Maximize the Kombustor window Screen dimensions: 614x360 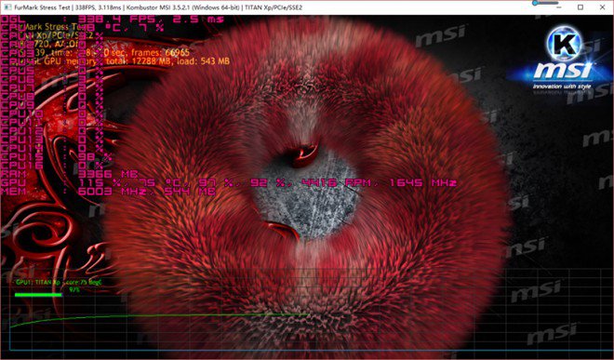[x=581, y=7]
